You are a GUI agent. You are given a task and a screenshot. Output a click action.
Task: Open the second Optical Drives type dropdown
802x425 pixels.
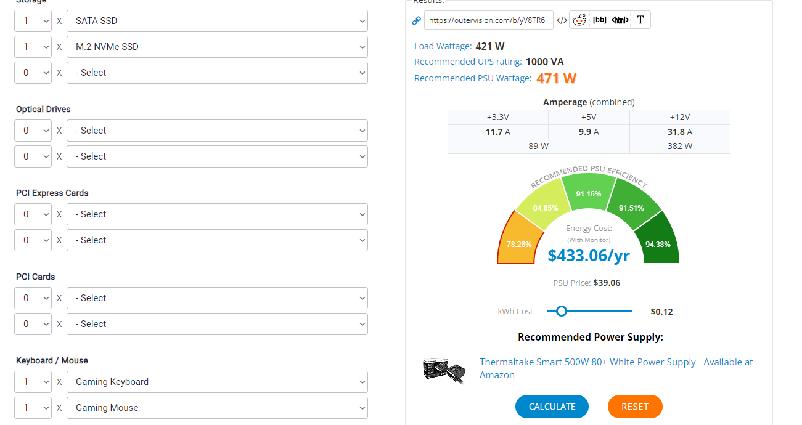(x=217, y=156)
